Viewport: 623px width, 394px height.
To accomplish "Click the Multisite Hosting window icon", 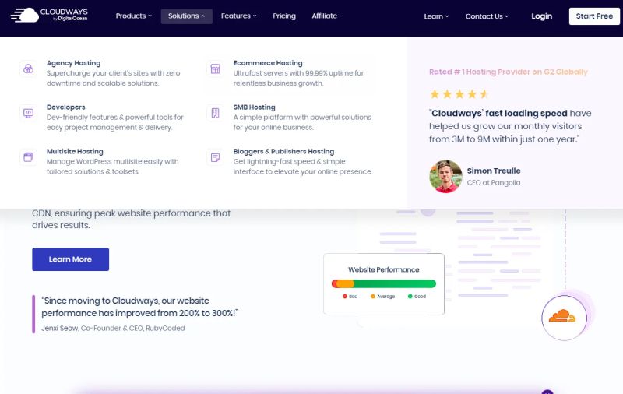I will (28, 157).
